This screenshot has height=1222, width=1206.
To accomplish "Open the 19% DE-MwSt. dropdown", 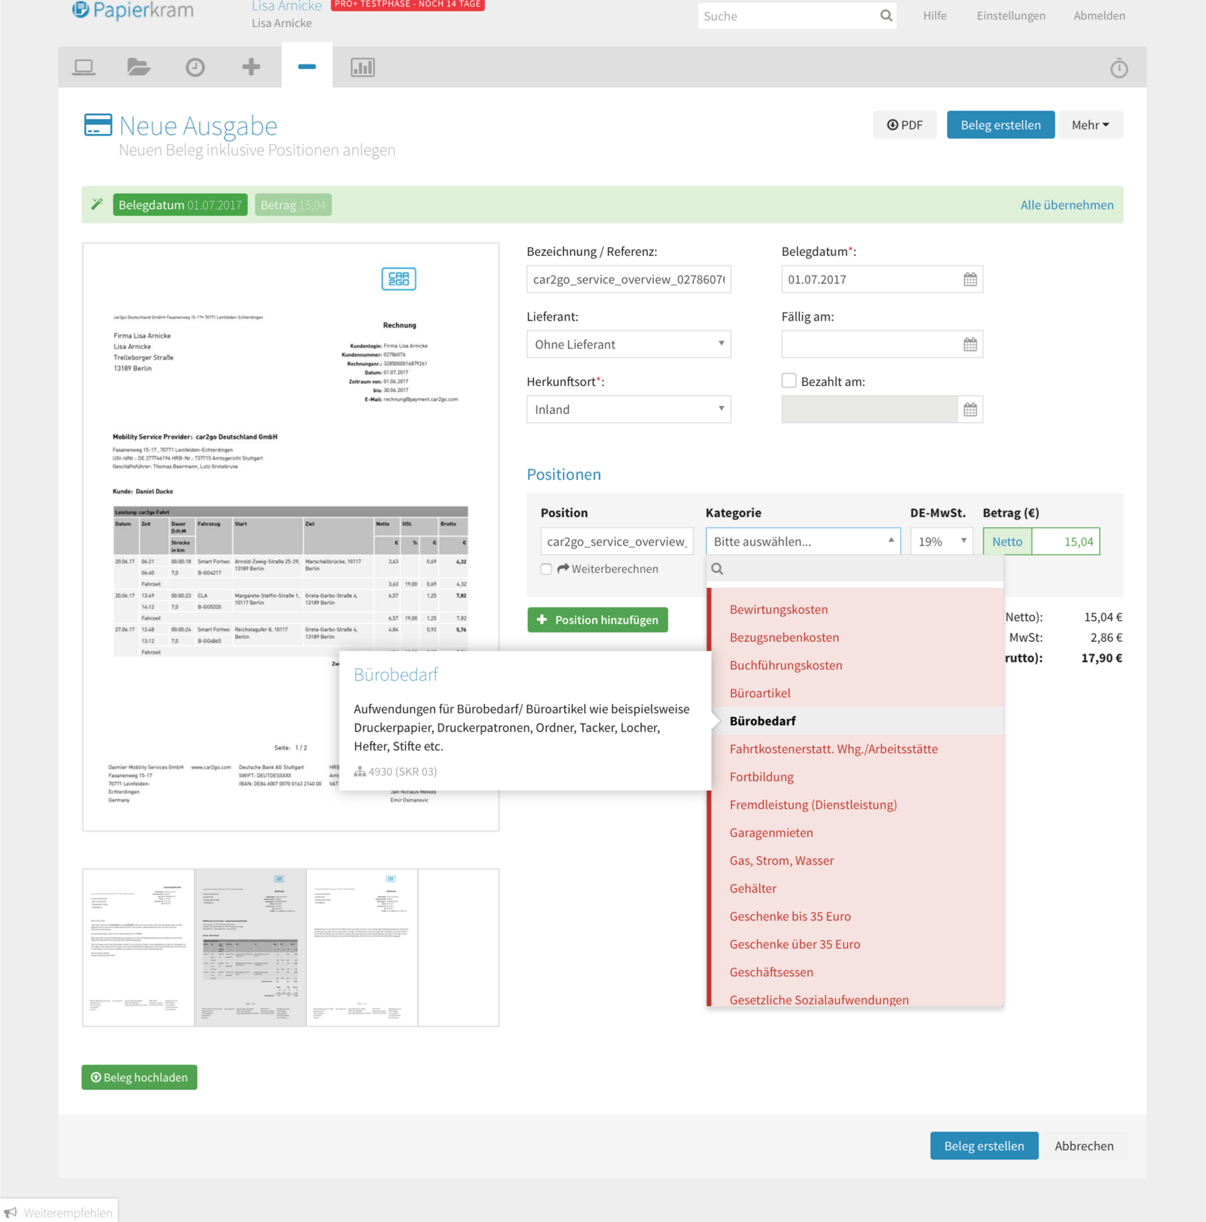I will [x=941, y=541].
